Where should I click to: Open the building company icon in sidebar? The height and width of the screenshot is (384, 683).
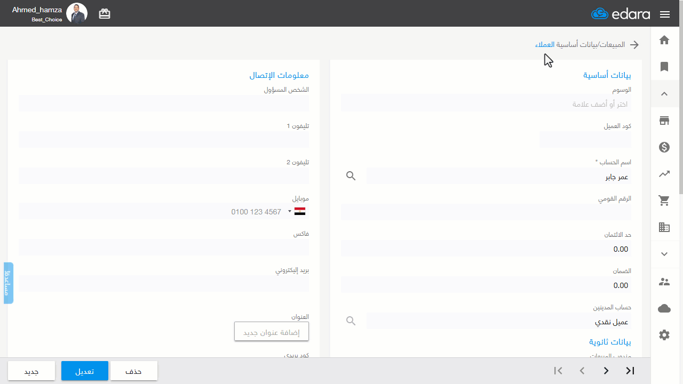coord(664,227)
